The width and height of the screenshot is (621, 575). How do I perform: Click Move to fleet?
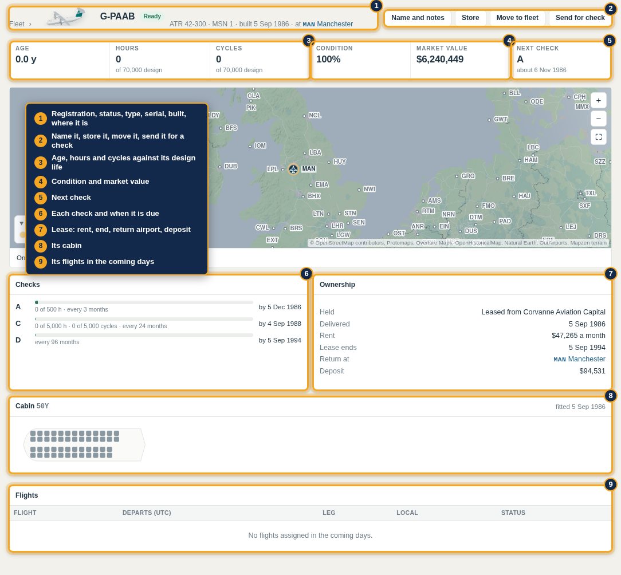(x=517, y=18)
